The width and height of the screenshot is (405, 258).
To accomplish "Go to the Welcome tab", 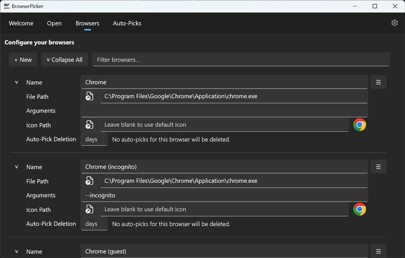I will coord(21,23).
